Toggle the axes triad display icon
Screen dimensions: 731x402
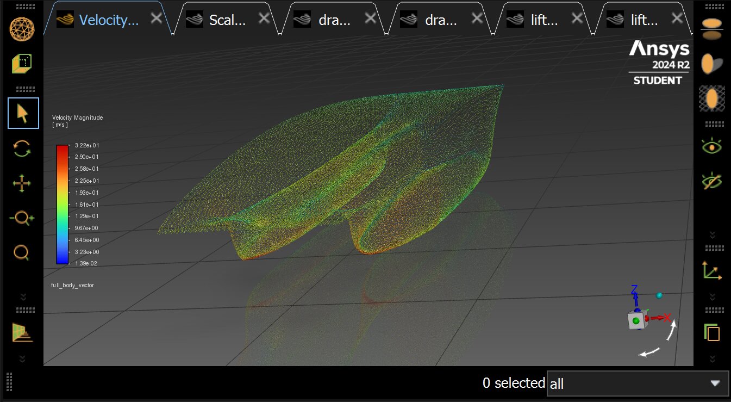(712, 270)
